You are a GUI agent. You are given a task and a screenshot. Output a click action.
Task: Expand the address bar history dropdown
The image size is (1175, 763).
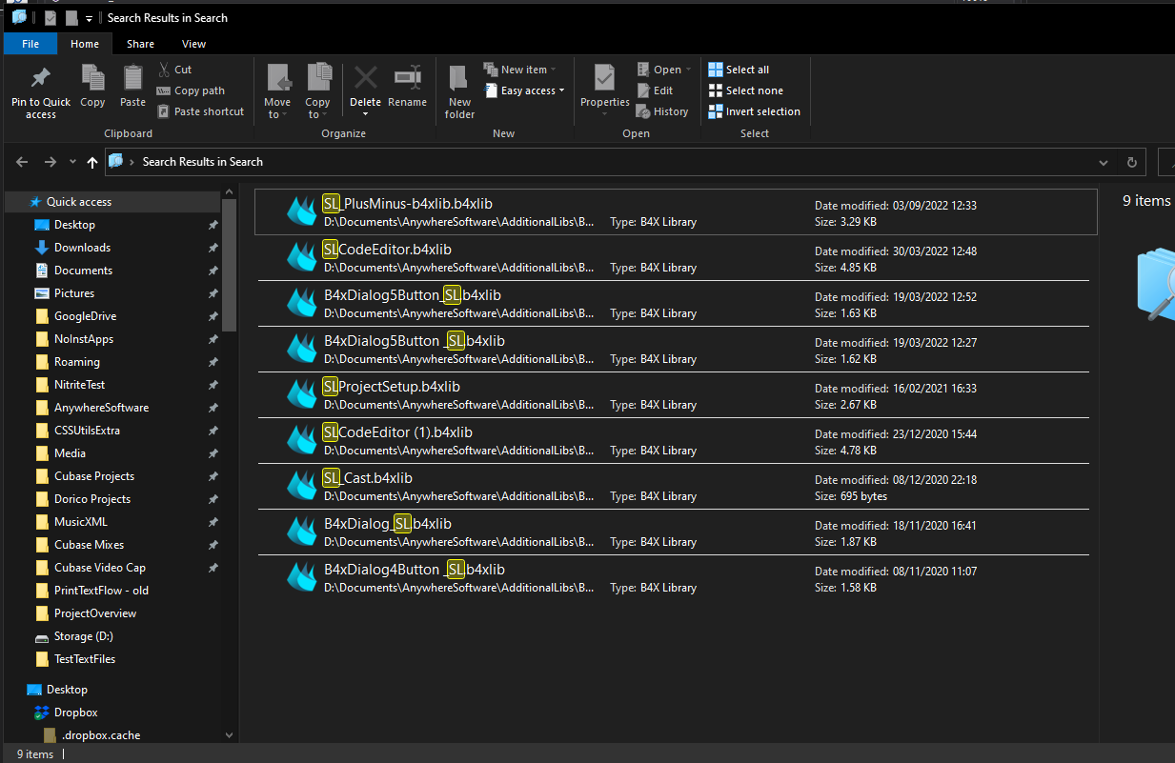coord(1104,162)
